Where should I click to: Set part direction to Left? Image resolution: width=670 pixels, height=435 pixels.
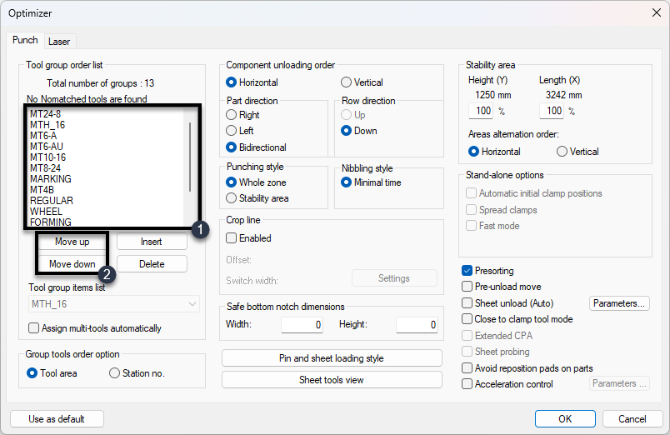pyautogui.click(x=240, y=130)
